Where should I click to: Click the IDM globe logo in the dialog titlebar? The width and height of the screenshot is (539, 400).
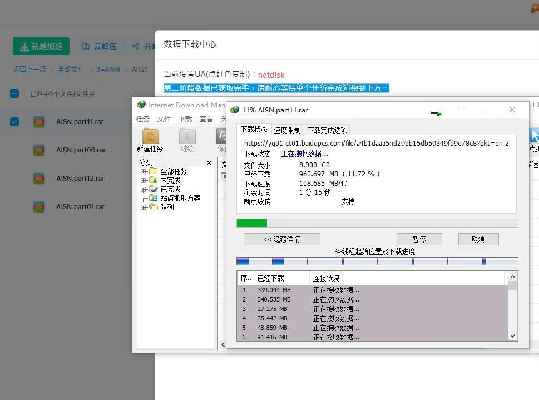click(x=235, y=110)
